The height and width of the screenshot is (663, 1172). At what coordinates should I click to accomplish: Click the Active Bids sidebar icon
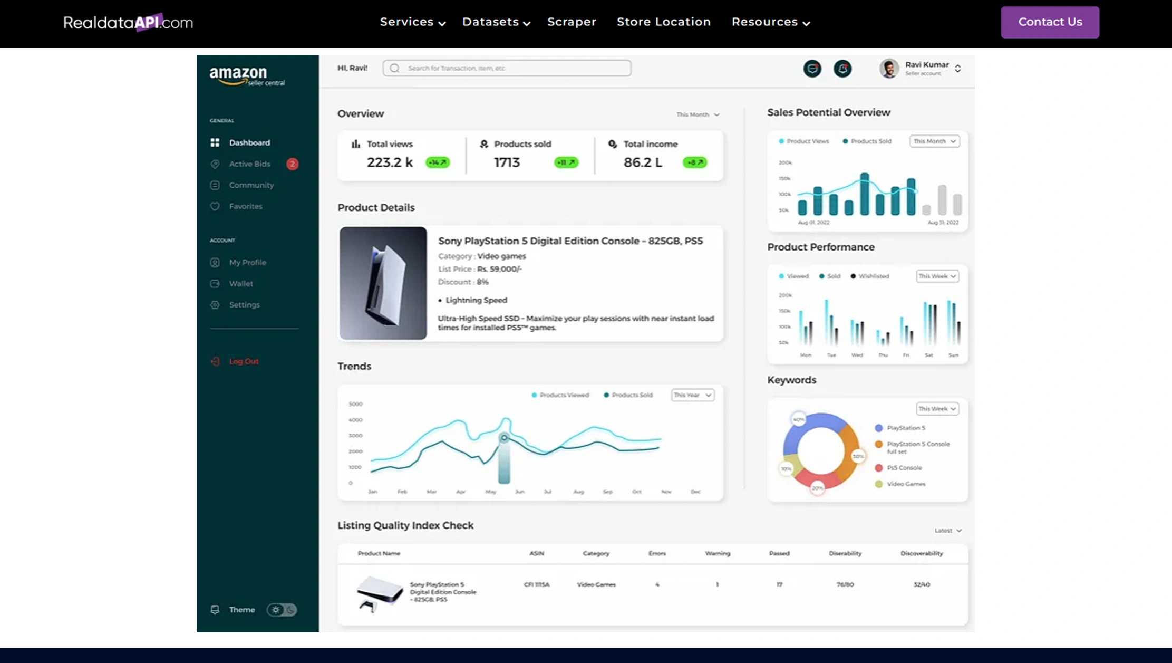[215, 164]
